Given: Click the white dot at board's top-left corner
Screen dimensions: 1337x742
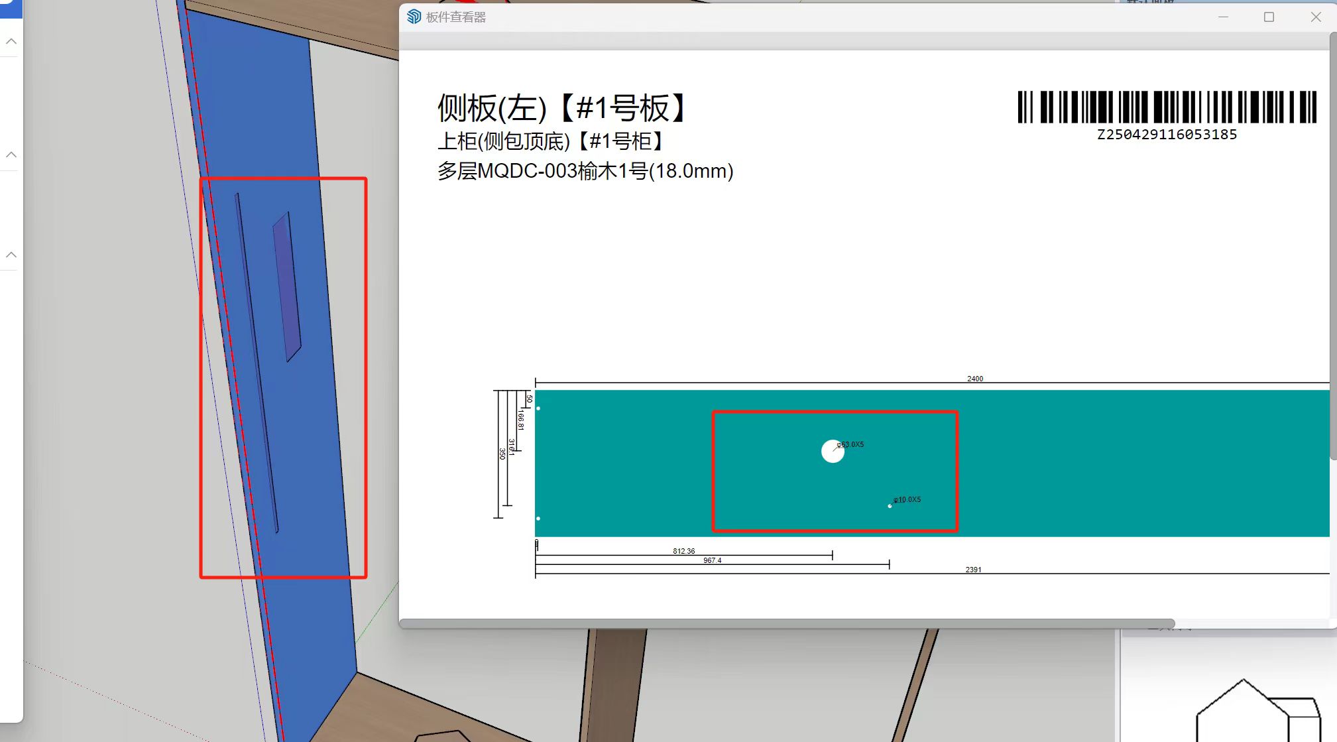Looking at the screenshot, I should coord(538,408).
